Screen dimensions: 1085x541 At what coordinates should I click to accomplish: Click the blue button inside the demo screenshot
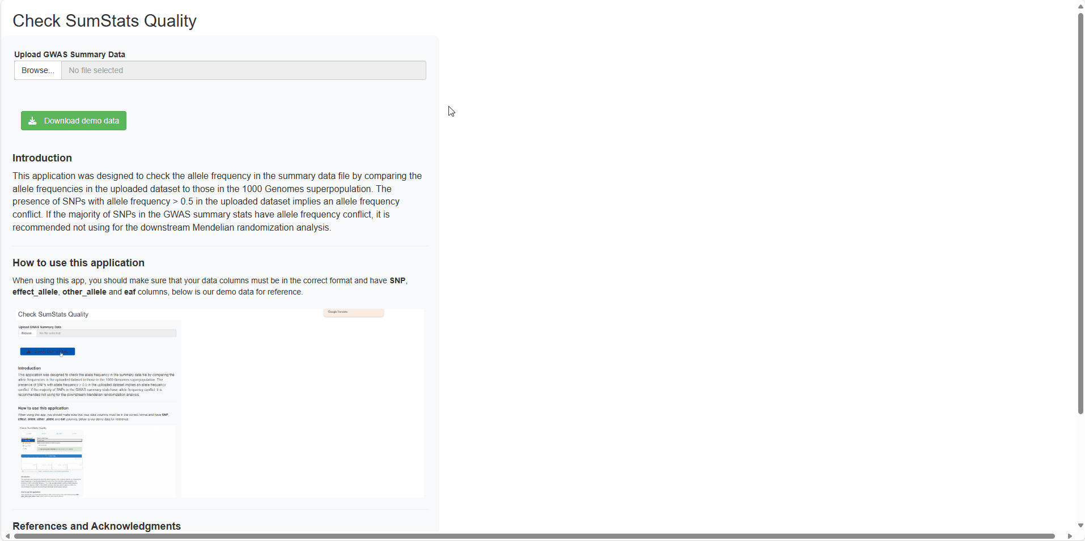point(48,351)
